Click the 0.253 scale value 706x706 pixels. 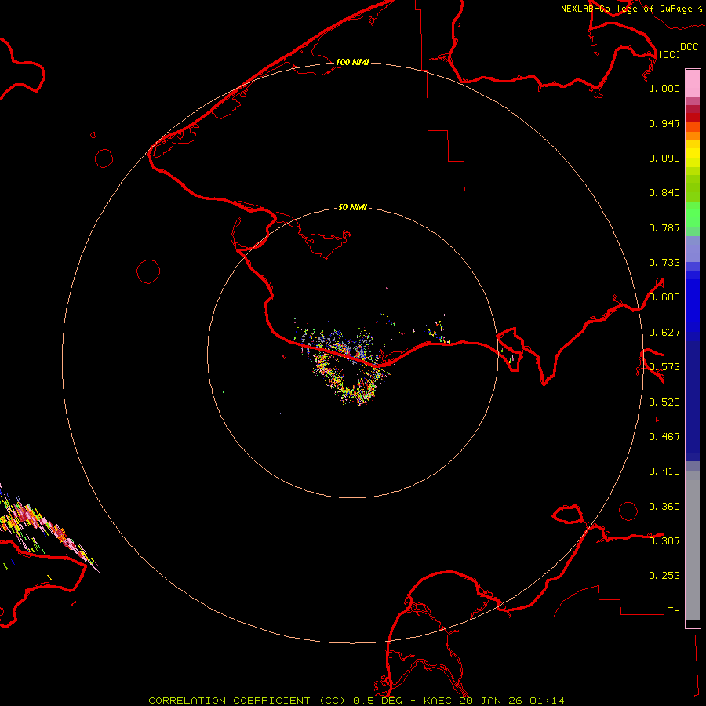[664, 576]
